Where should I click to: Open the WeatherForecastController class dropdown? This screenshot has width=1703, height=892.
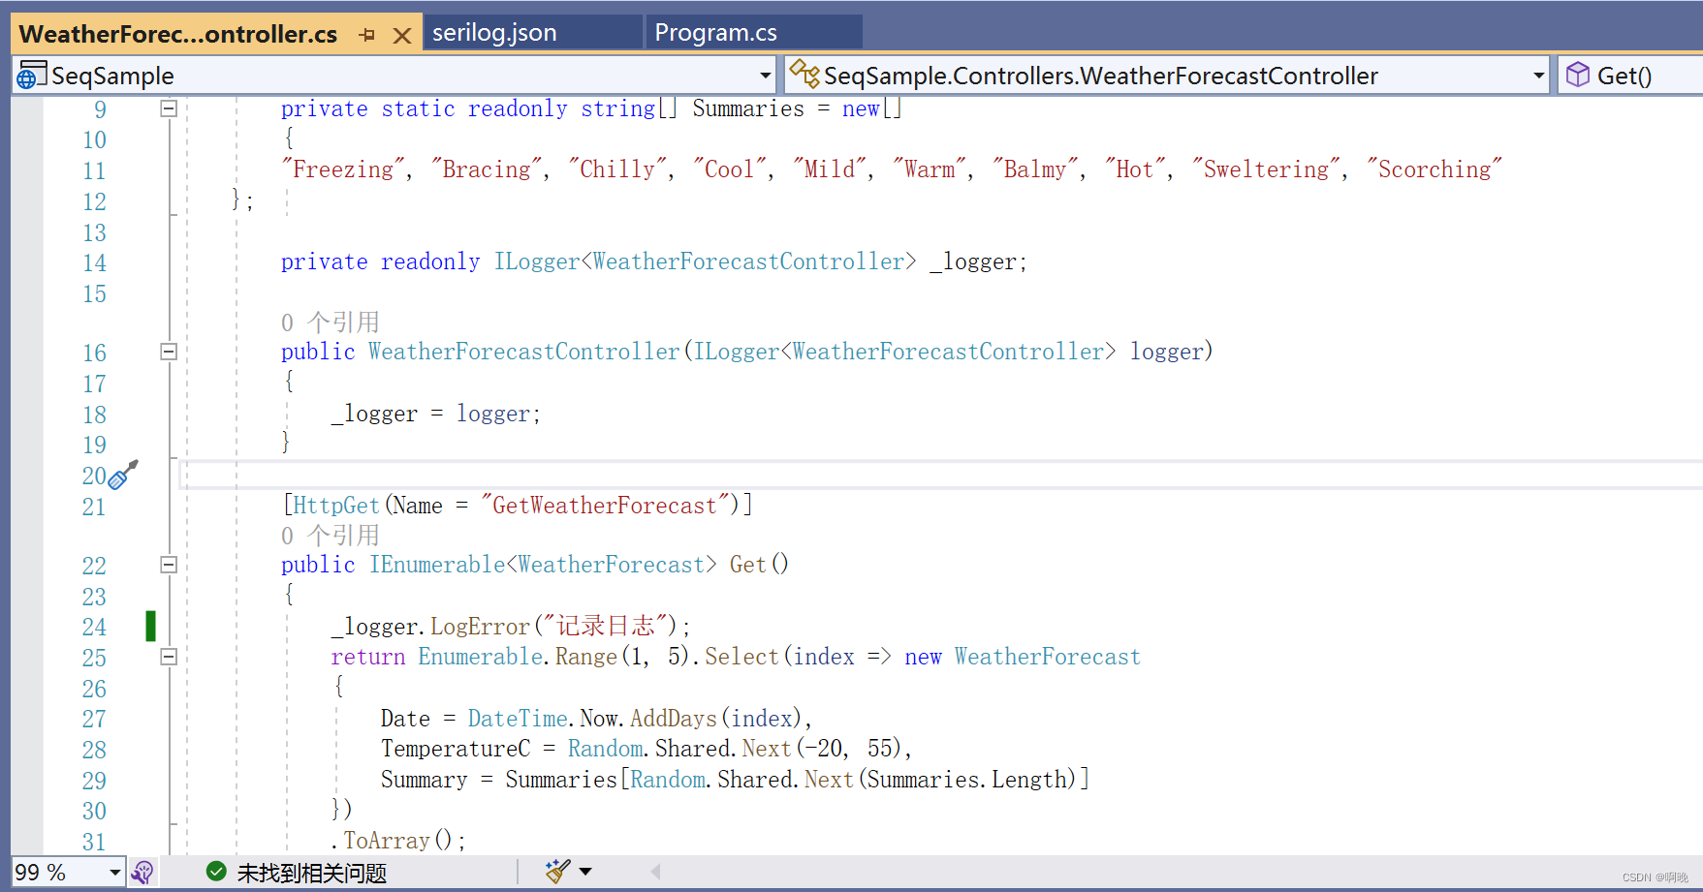pyautogui.click(x=1538, y=76)
